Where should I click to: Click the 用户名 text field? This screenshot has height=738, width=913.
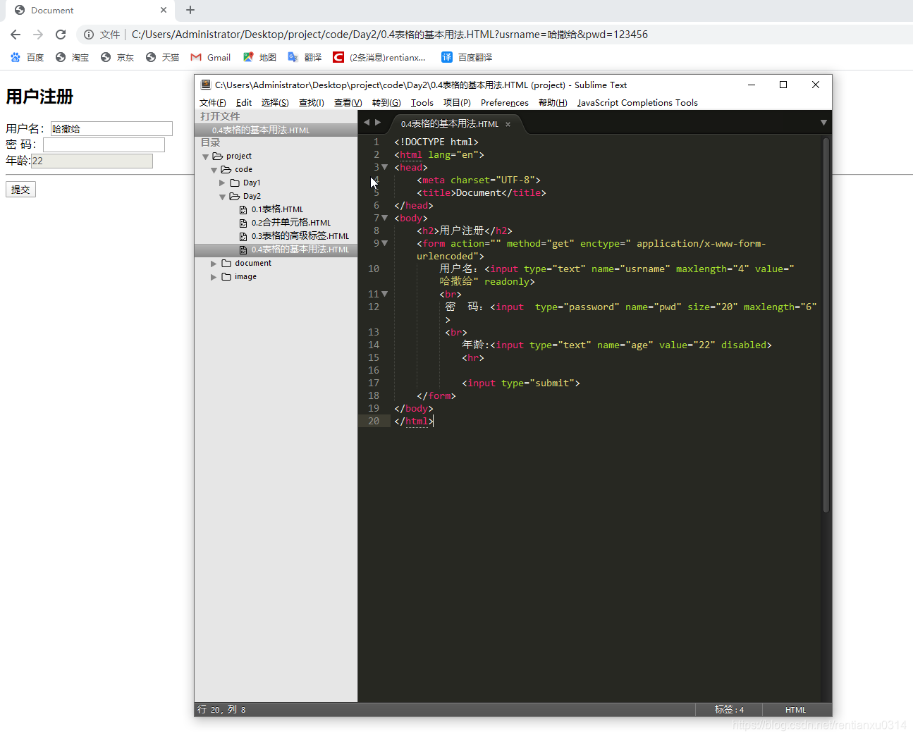tap(111, 128)
